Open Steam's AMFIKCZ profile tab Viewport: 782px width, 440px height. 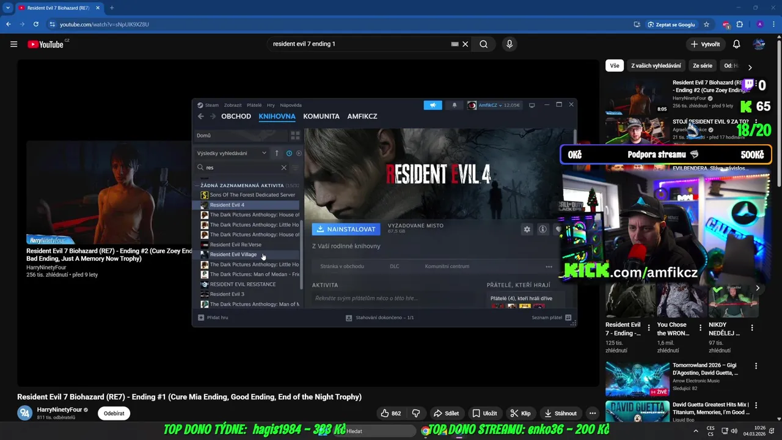pos(362,116)
